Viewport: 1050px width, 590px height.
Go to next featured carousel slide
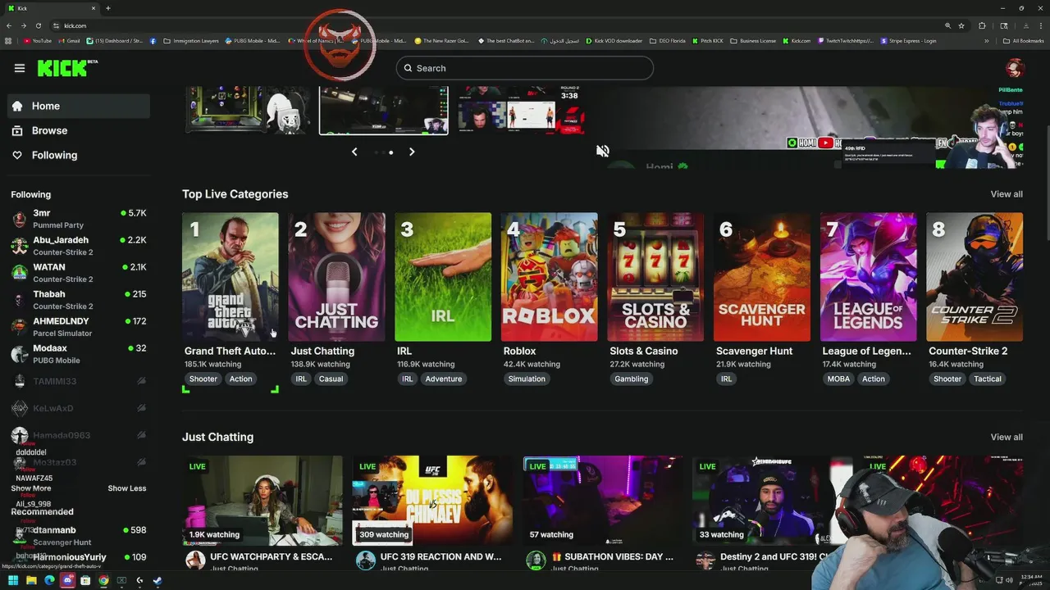412,152
